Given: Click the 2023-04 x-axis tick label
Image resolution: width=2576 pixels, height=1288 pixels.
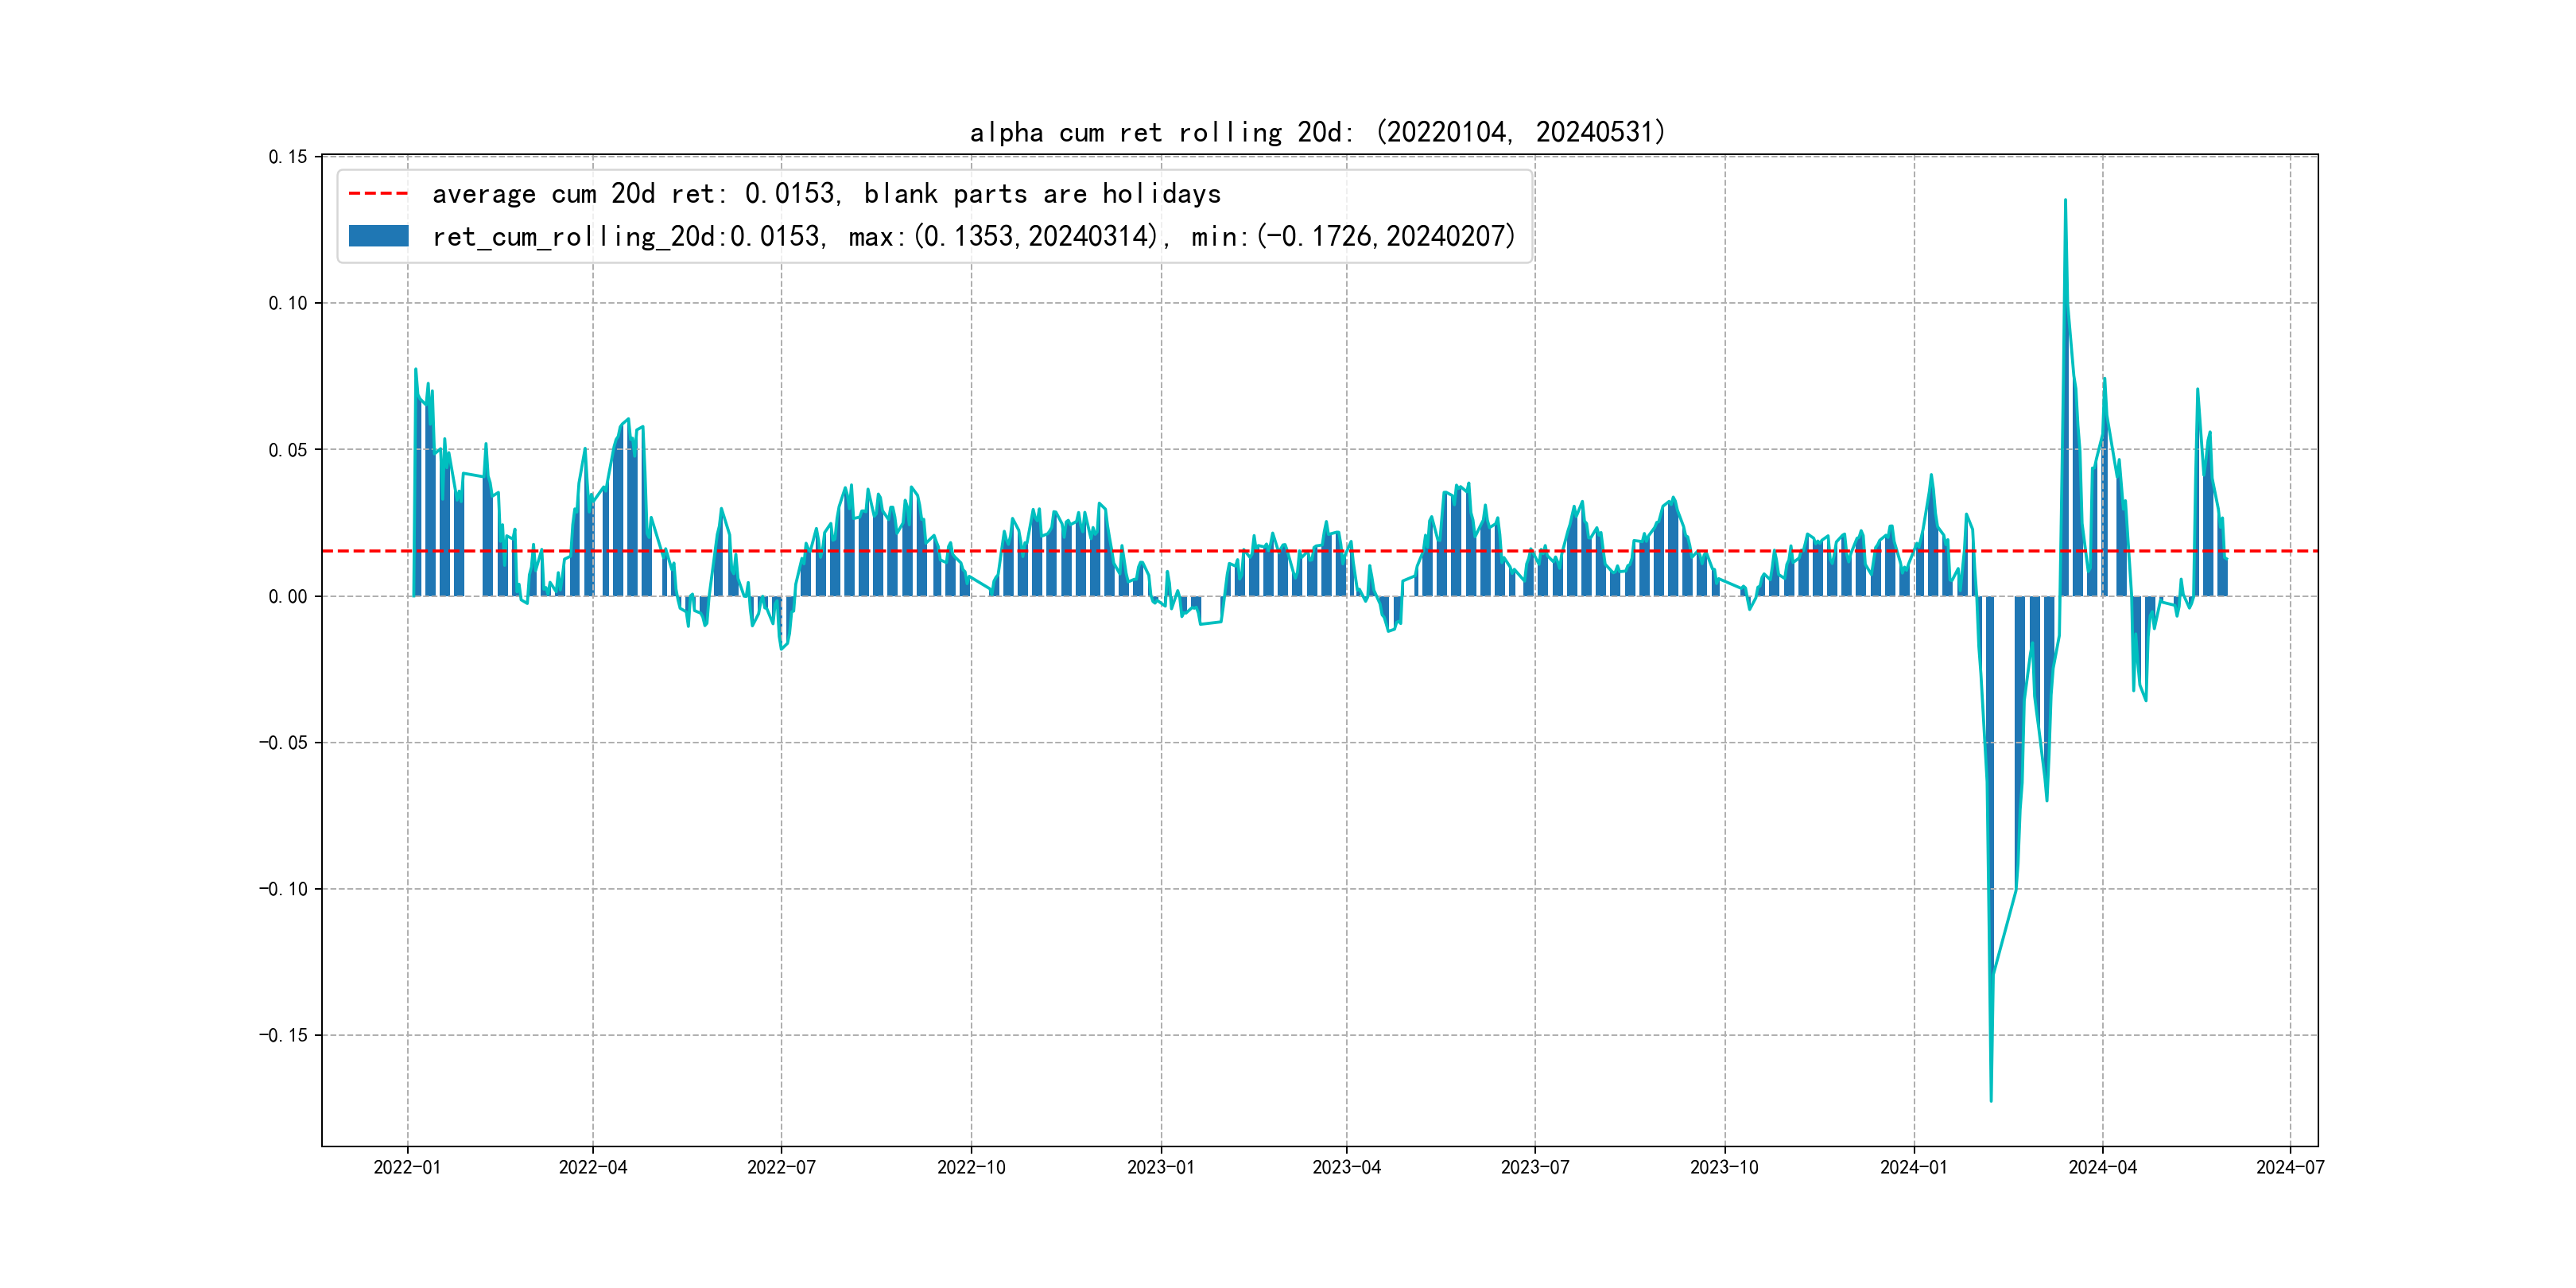Looking at the screenshot, I should pyautogui.click(x=1346, y=1167).
